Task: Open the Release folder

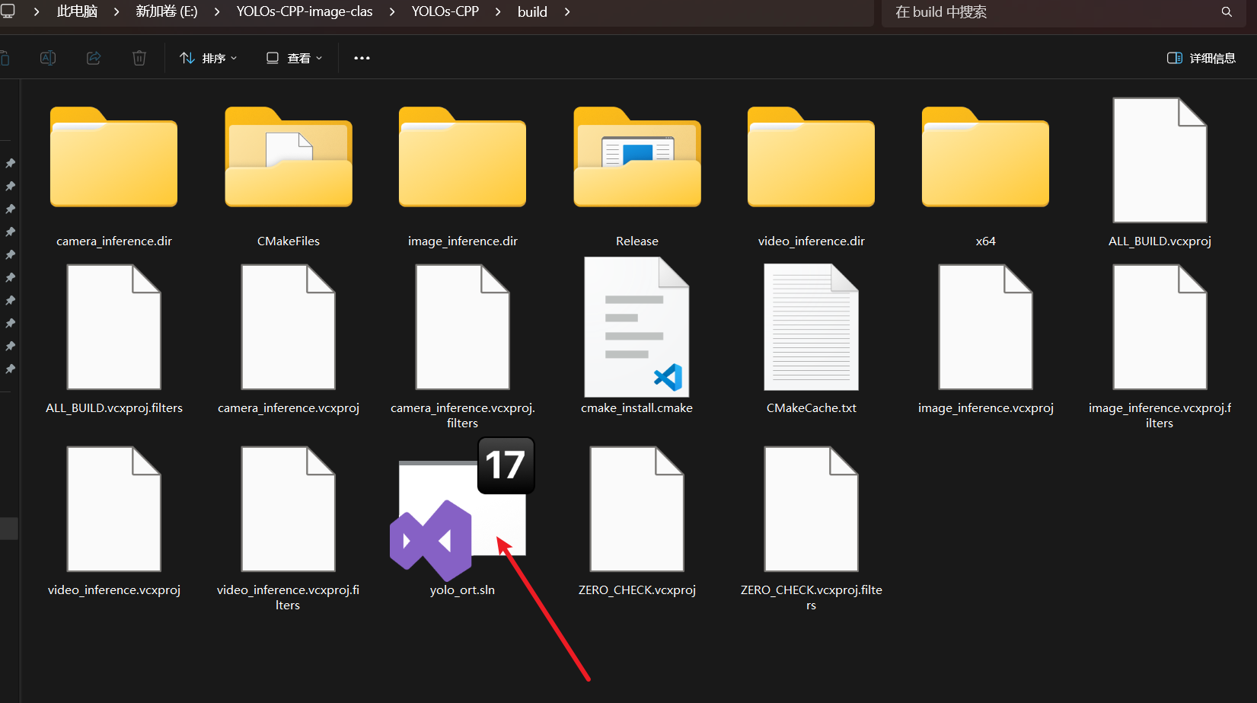Action: coord(637,157)
